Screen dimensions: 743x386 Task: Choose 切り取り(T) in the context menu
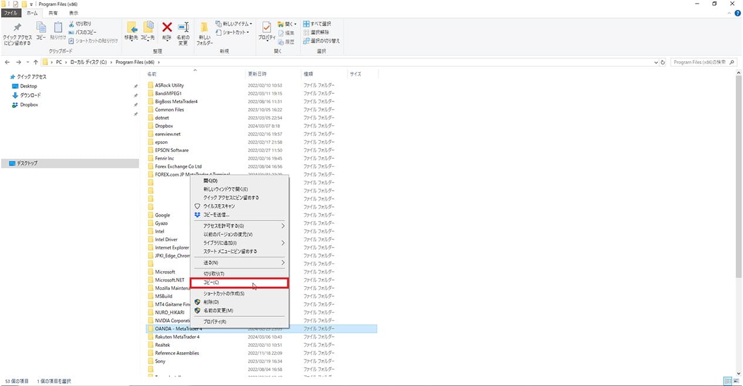click(240, 274)
